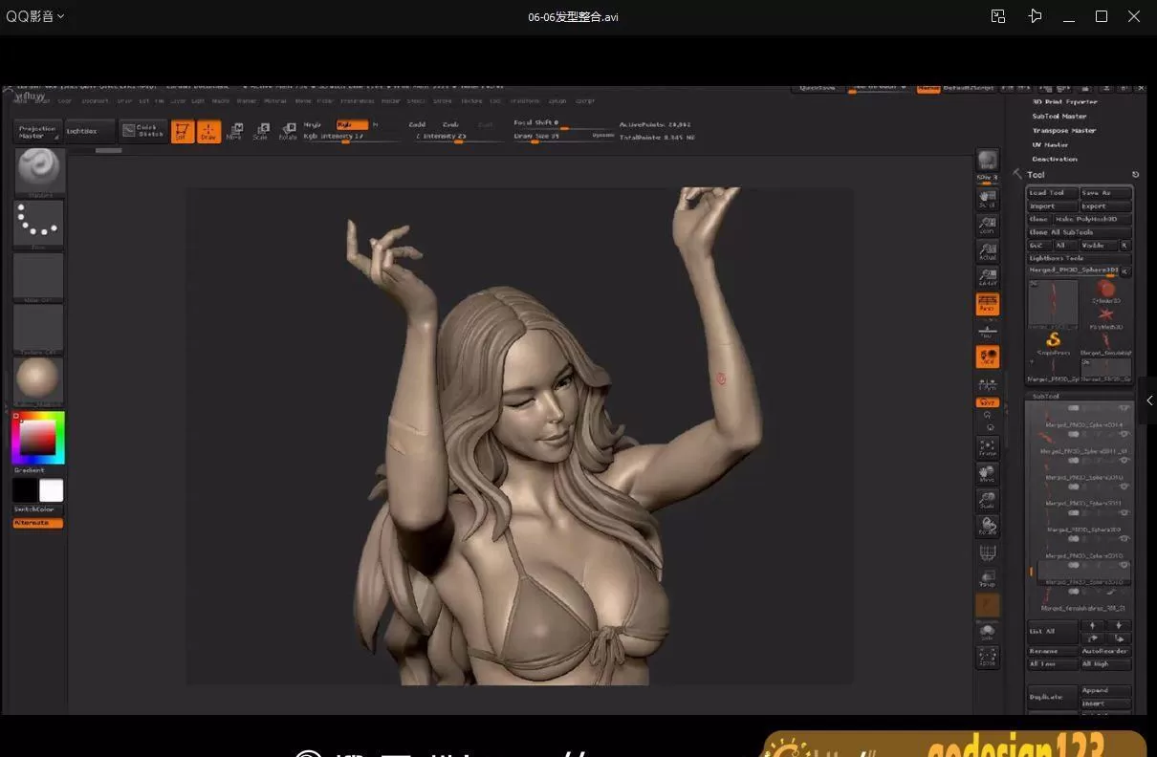The height and width of the screenshot is (757, 1157).
Task: Activate the Move transpose tool
Action: (234, 131)
